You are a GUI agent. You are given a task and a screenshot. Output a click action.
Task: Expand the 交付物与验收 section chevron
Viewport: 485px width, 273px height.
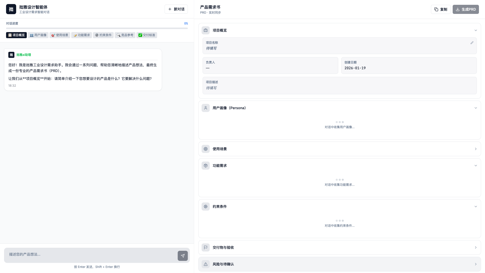(476, 247)
